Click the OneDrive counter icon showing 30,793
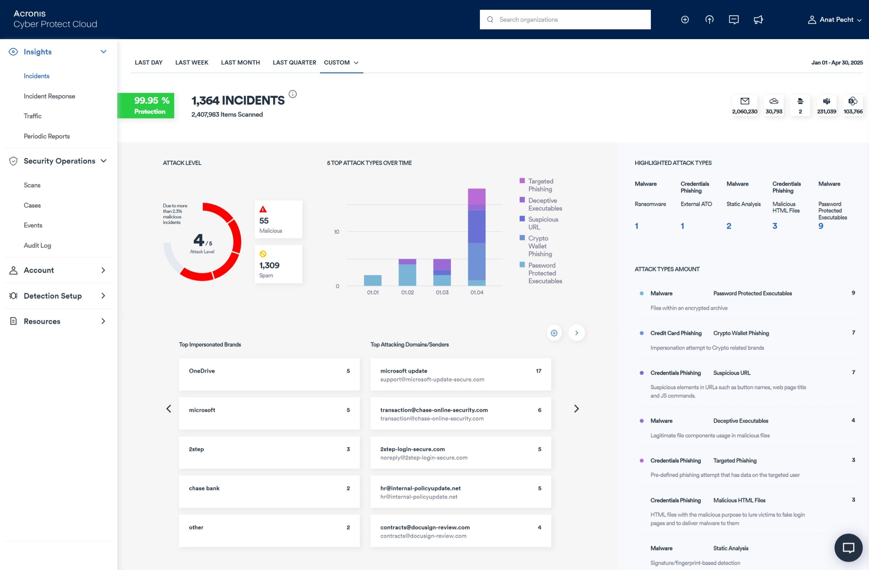The width and height of the screenshot is (869, 570). (773, 101)
